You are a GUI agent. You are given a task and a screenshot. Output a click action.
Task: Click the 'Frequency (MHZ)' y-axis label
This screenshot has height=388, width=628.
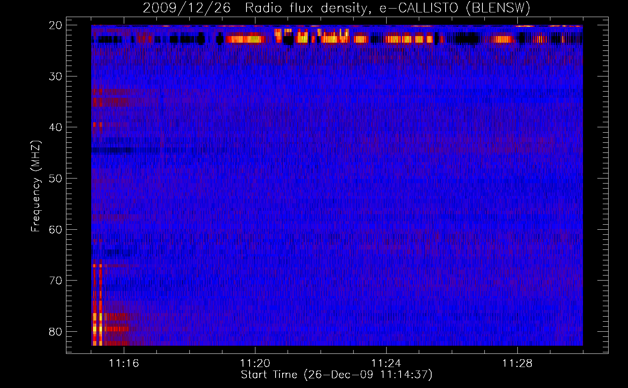click(x=36, y=186)
